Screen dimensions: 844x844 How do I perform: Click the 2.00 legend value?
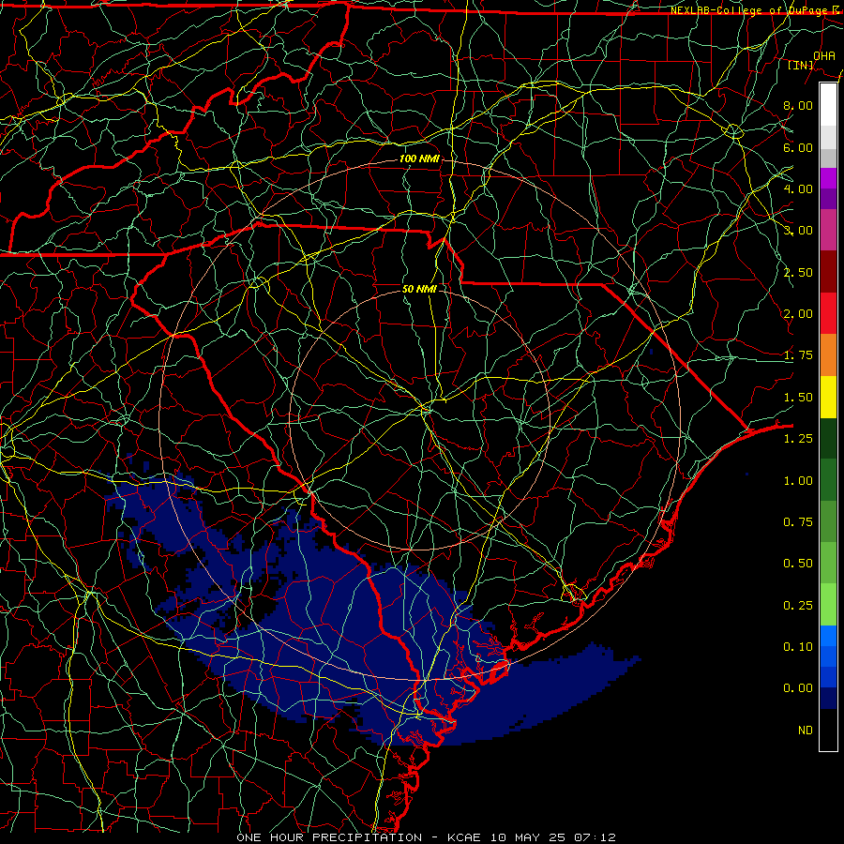[x=798, y=314]
